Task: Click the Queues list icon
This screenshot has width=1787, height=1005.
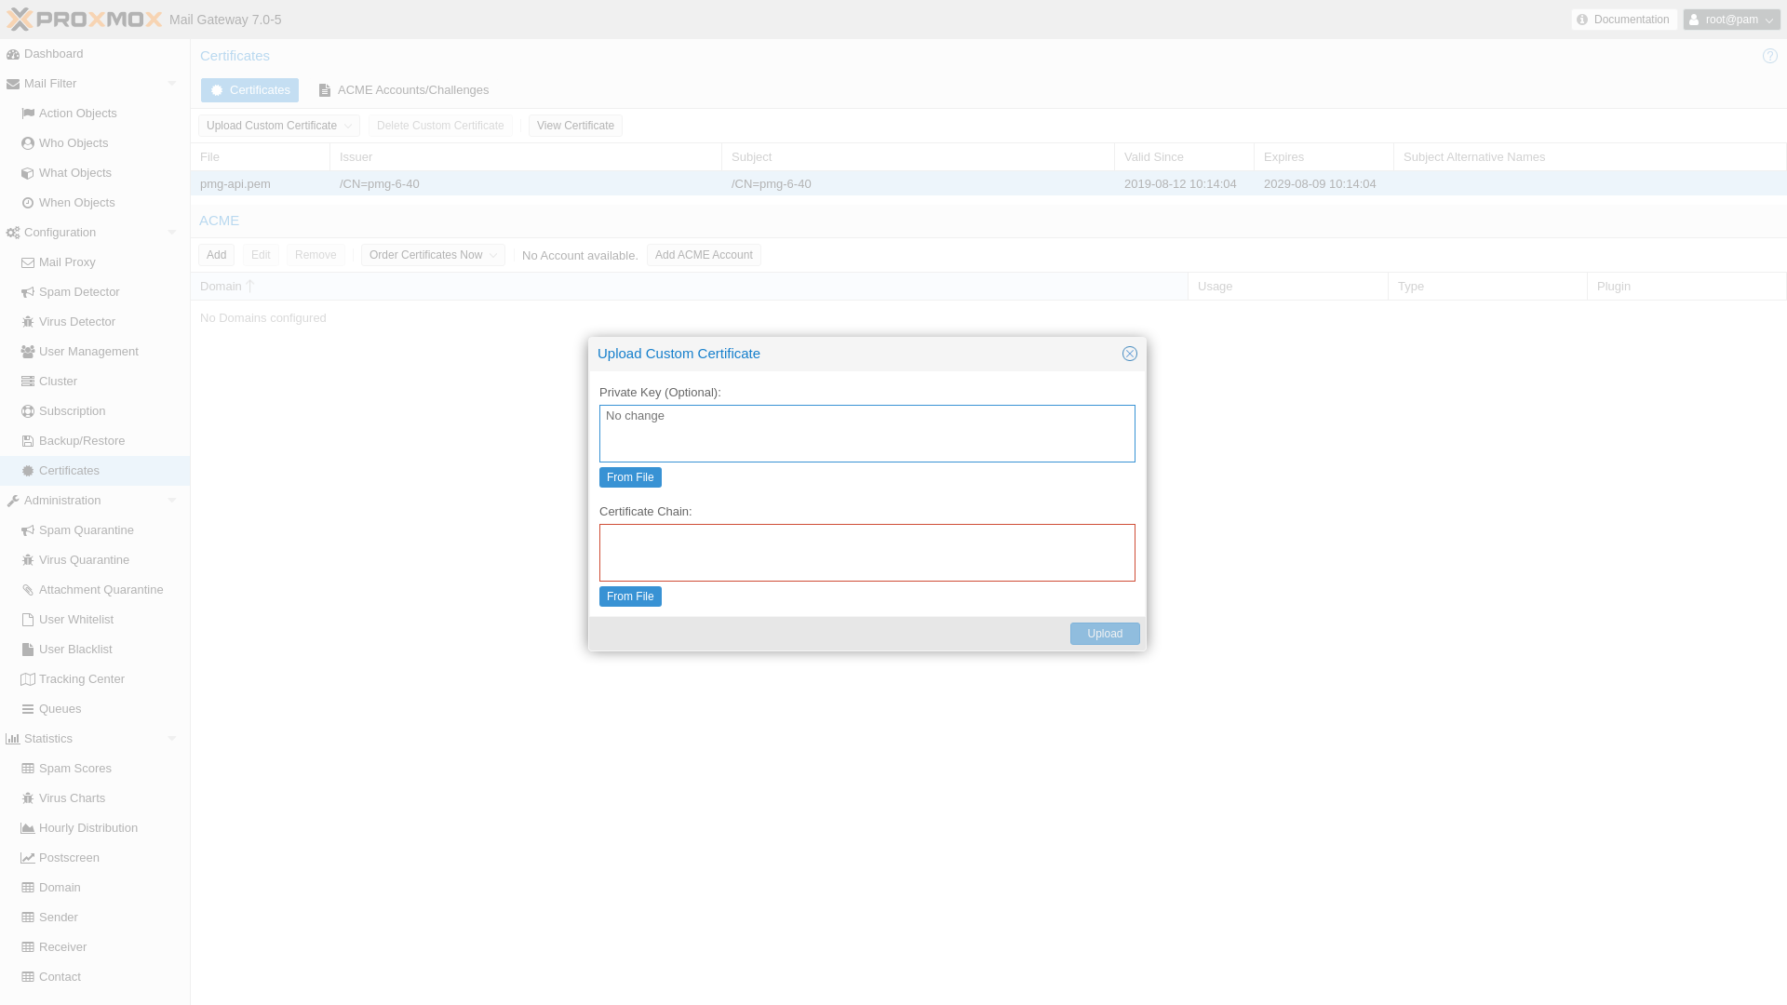Action: pos(28,709)
